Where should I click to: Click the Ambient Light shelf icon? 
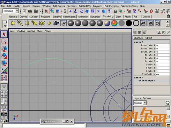[x=13, y=23]
